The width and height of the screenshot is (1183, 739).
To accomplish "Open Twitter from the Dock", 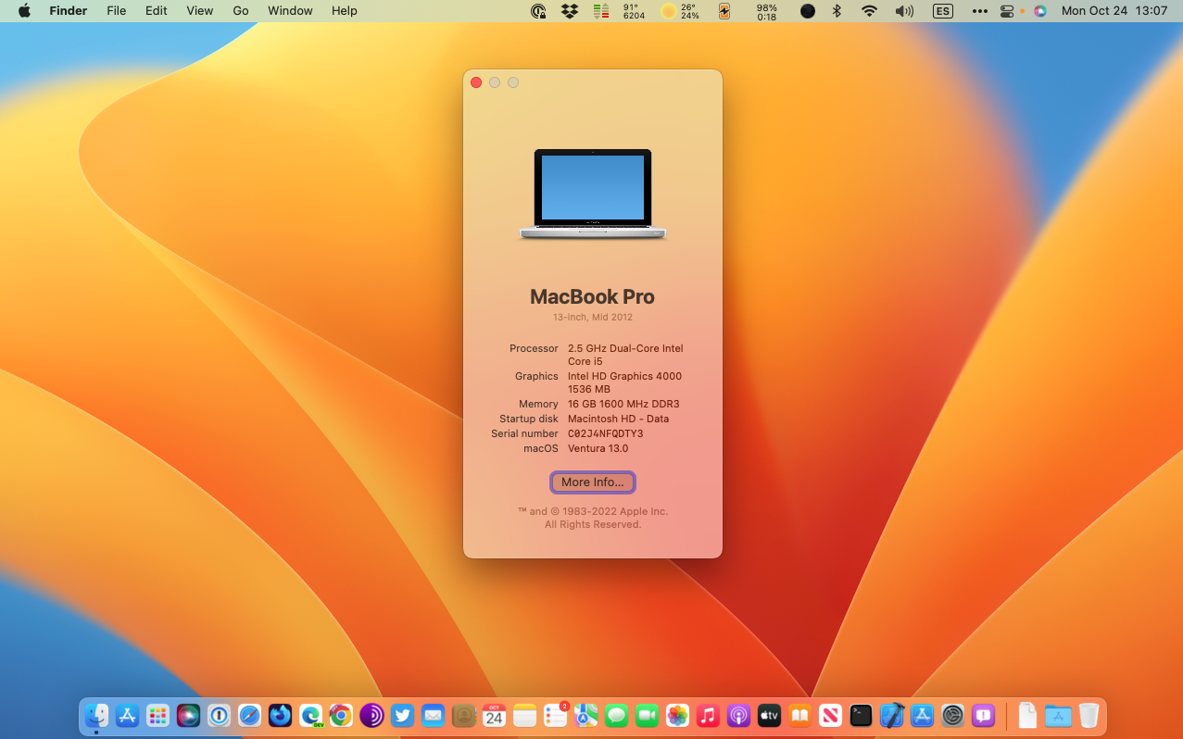I will click(x=402, y=715).
